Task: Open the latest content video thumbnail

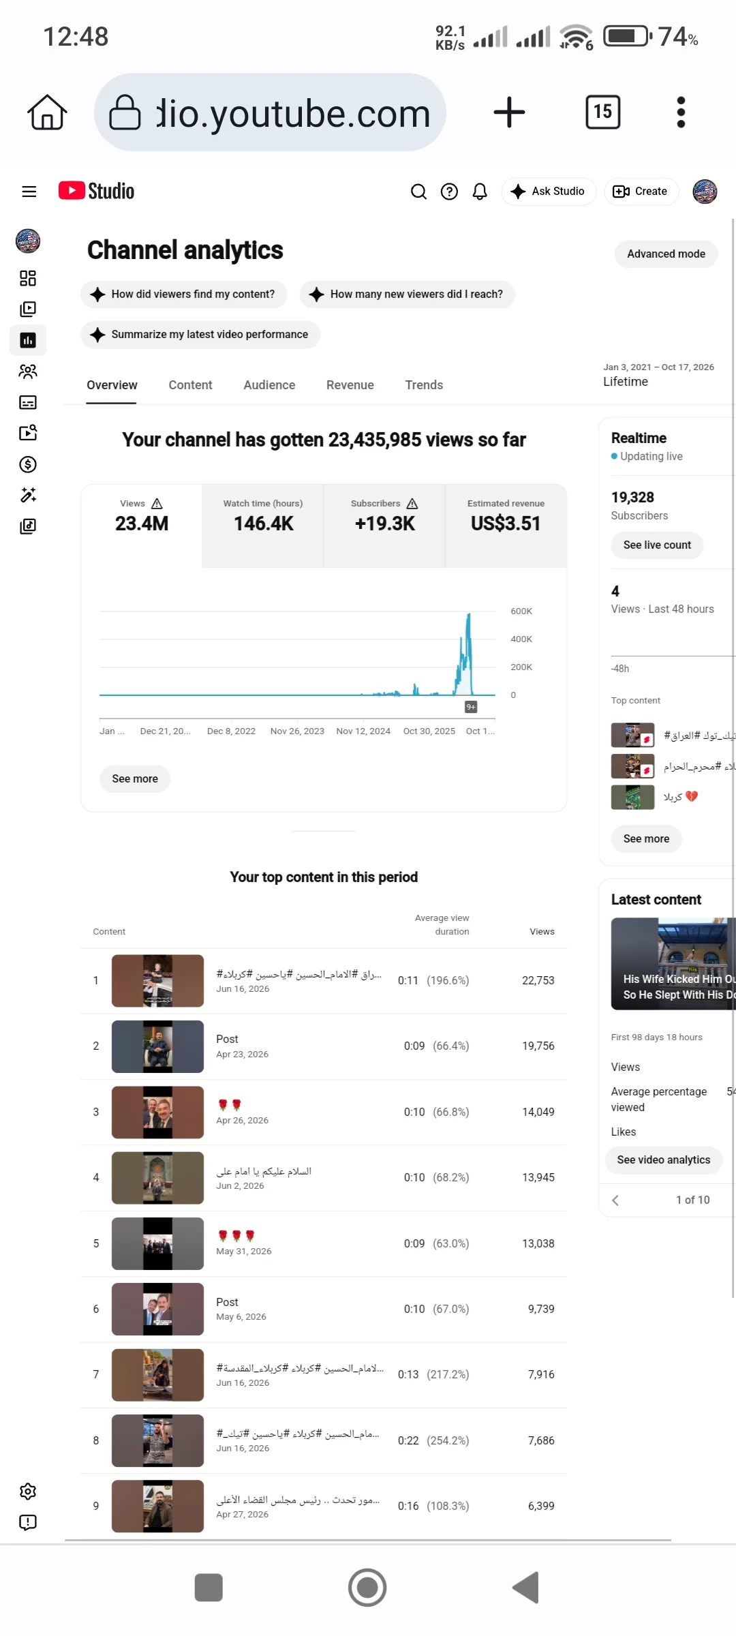Action: [673, 964]
